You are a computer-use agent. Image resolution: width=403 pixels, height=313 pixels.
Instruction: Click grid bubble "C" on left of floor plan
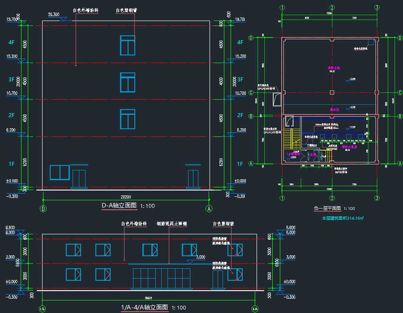tap(251, 93)
